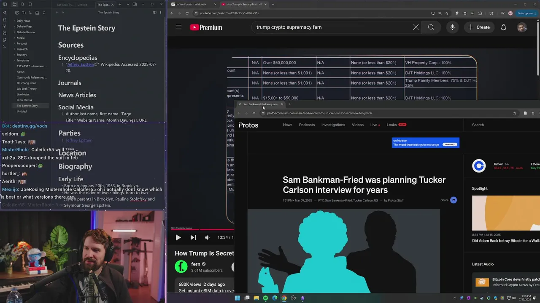Switch to Lab Leak Theory tab in Obsidian

[64, 5]
